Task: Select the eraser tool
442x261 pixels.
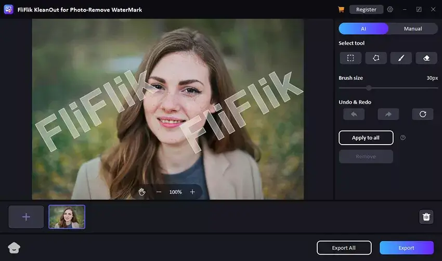Action: (426, 58)
